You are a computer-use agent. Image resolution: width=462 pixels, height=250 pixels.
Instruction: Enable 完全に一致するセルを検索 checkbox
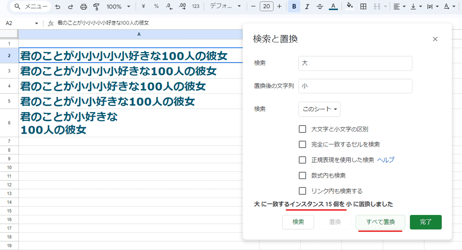click(x=303, y=144)
